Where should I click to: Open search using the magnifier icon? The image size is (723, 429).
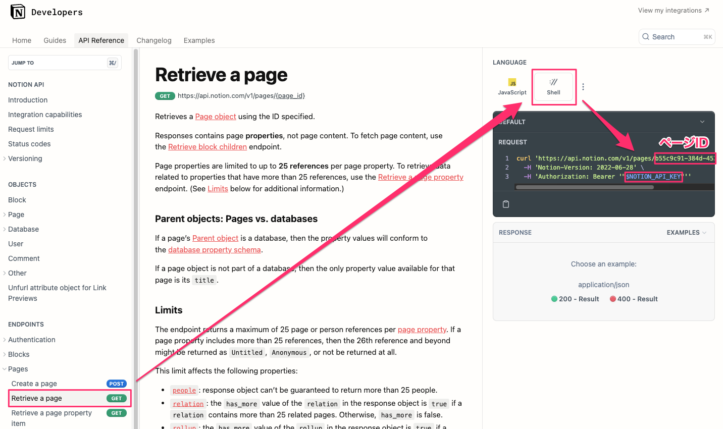[x=646, y=36]
